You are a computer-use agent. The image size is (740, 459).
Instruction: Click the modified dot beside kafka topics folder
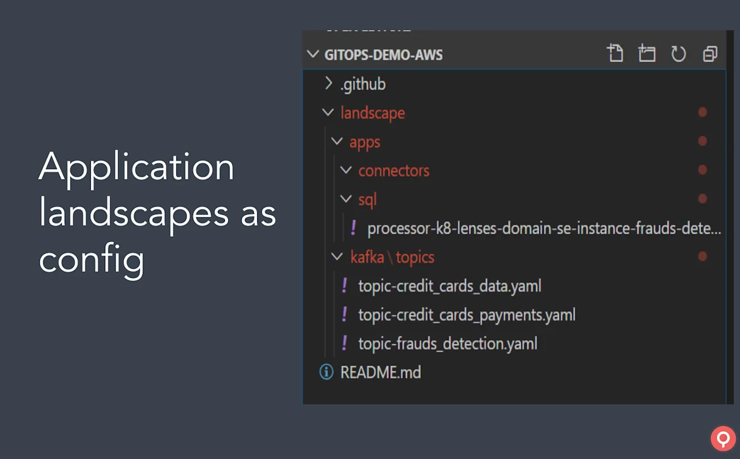[x=702, y=256]
